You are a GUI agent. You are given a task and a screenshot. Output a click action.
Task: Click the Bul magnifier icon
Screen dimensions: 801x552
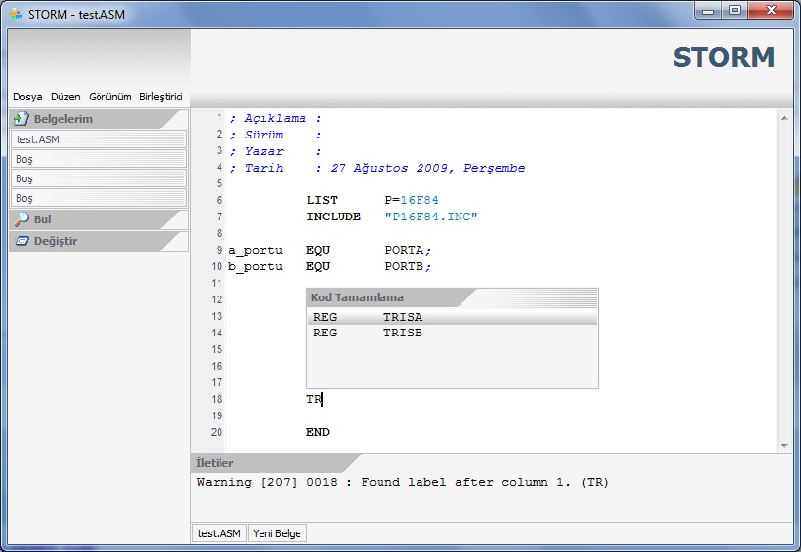[20, 219]
